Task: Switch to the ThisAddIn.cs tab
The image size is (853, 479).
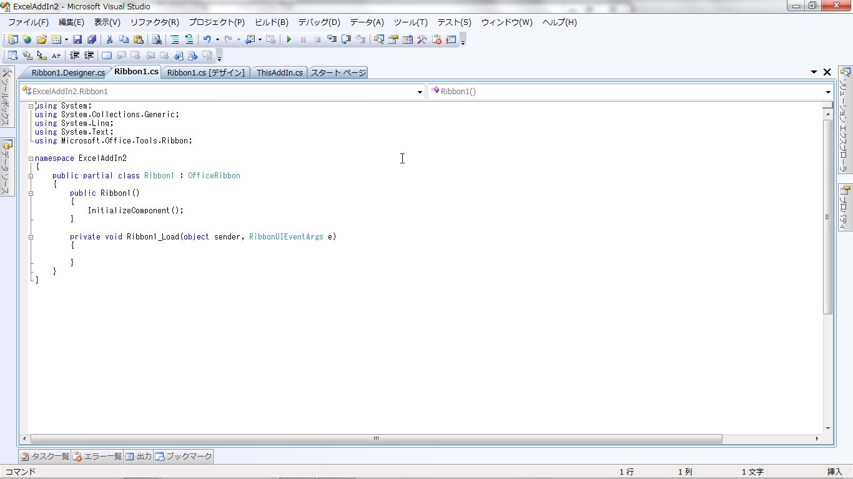Action: pyautogui.click(x=279, y=72)
